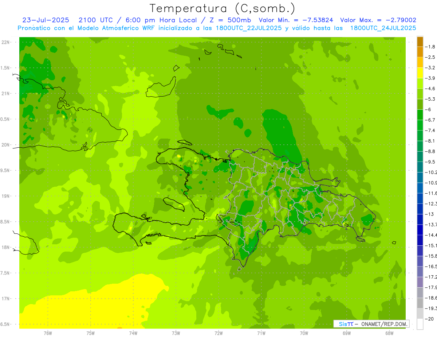The width and height of the screenshot is (437, 338).
Task: Click the '74W' longitude label
Action: point(133,333)
